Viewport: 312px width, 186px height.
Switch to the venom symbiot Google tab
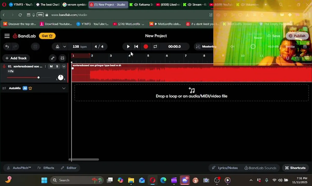tap(75, 5)
